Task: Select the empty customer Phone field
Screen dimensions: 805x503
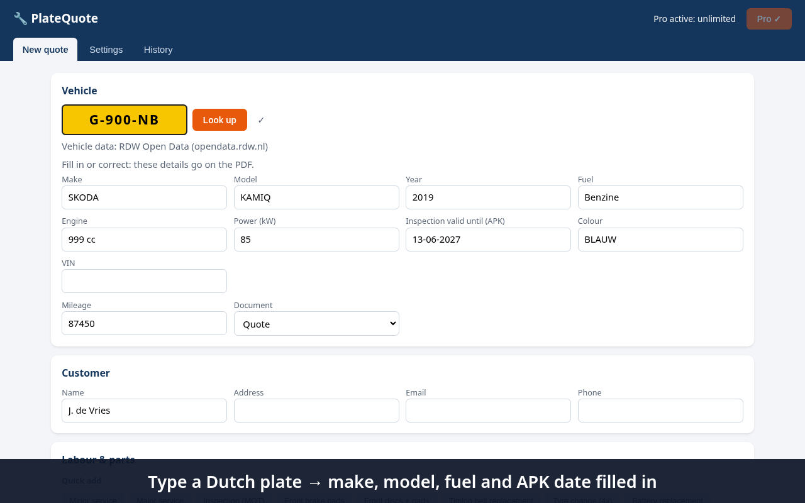Action: (x=660, y=411)
